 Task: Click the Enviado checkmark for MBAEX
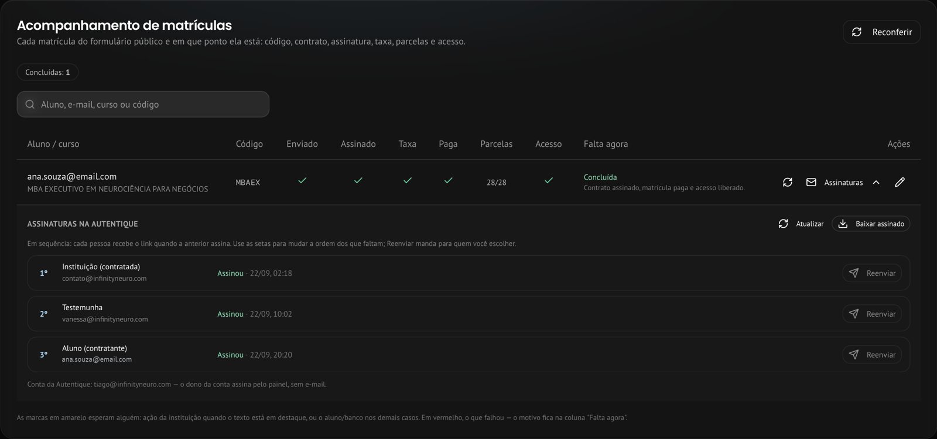click(302, 181)
